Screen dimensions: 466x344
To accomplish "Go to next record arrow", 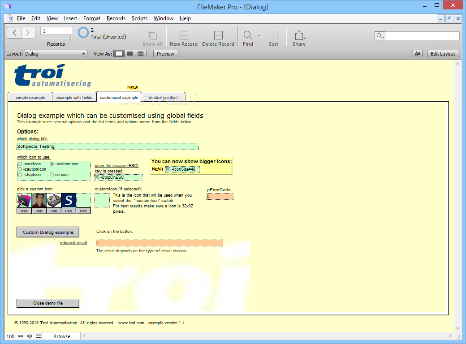I will 28,33.
